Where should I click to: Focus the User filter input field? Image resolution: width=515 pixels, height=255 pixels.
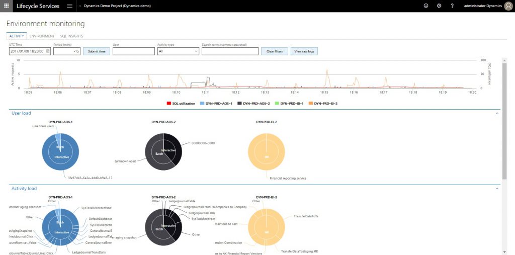(134, 51)
